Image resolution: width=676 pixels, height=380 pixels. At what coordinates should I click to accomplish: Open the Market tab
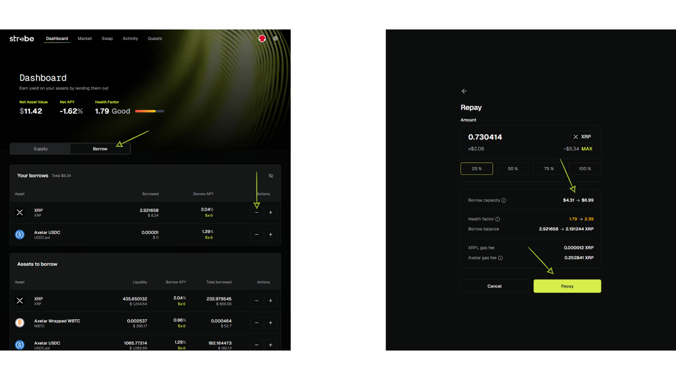(84, 38)
